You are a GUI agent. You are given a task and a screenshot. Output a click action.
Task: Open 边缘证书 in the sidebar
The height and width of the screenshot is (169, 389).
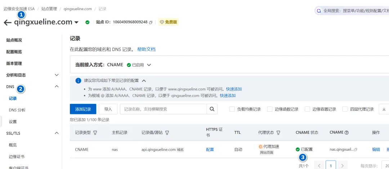17,156
